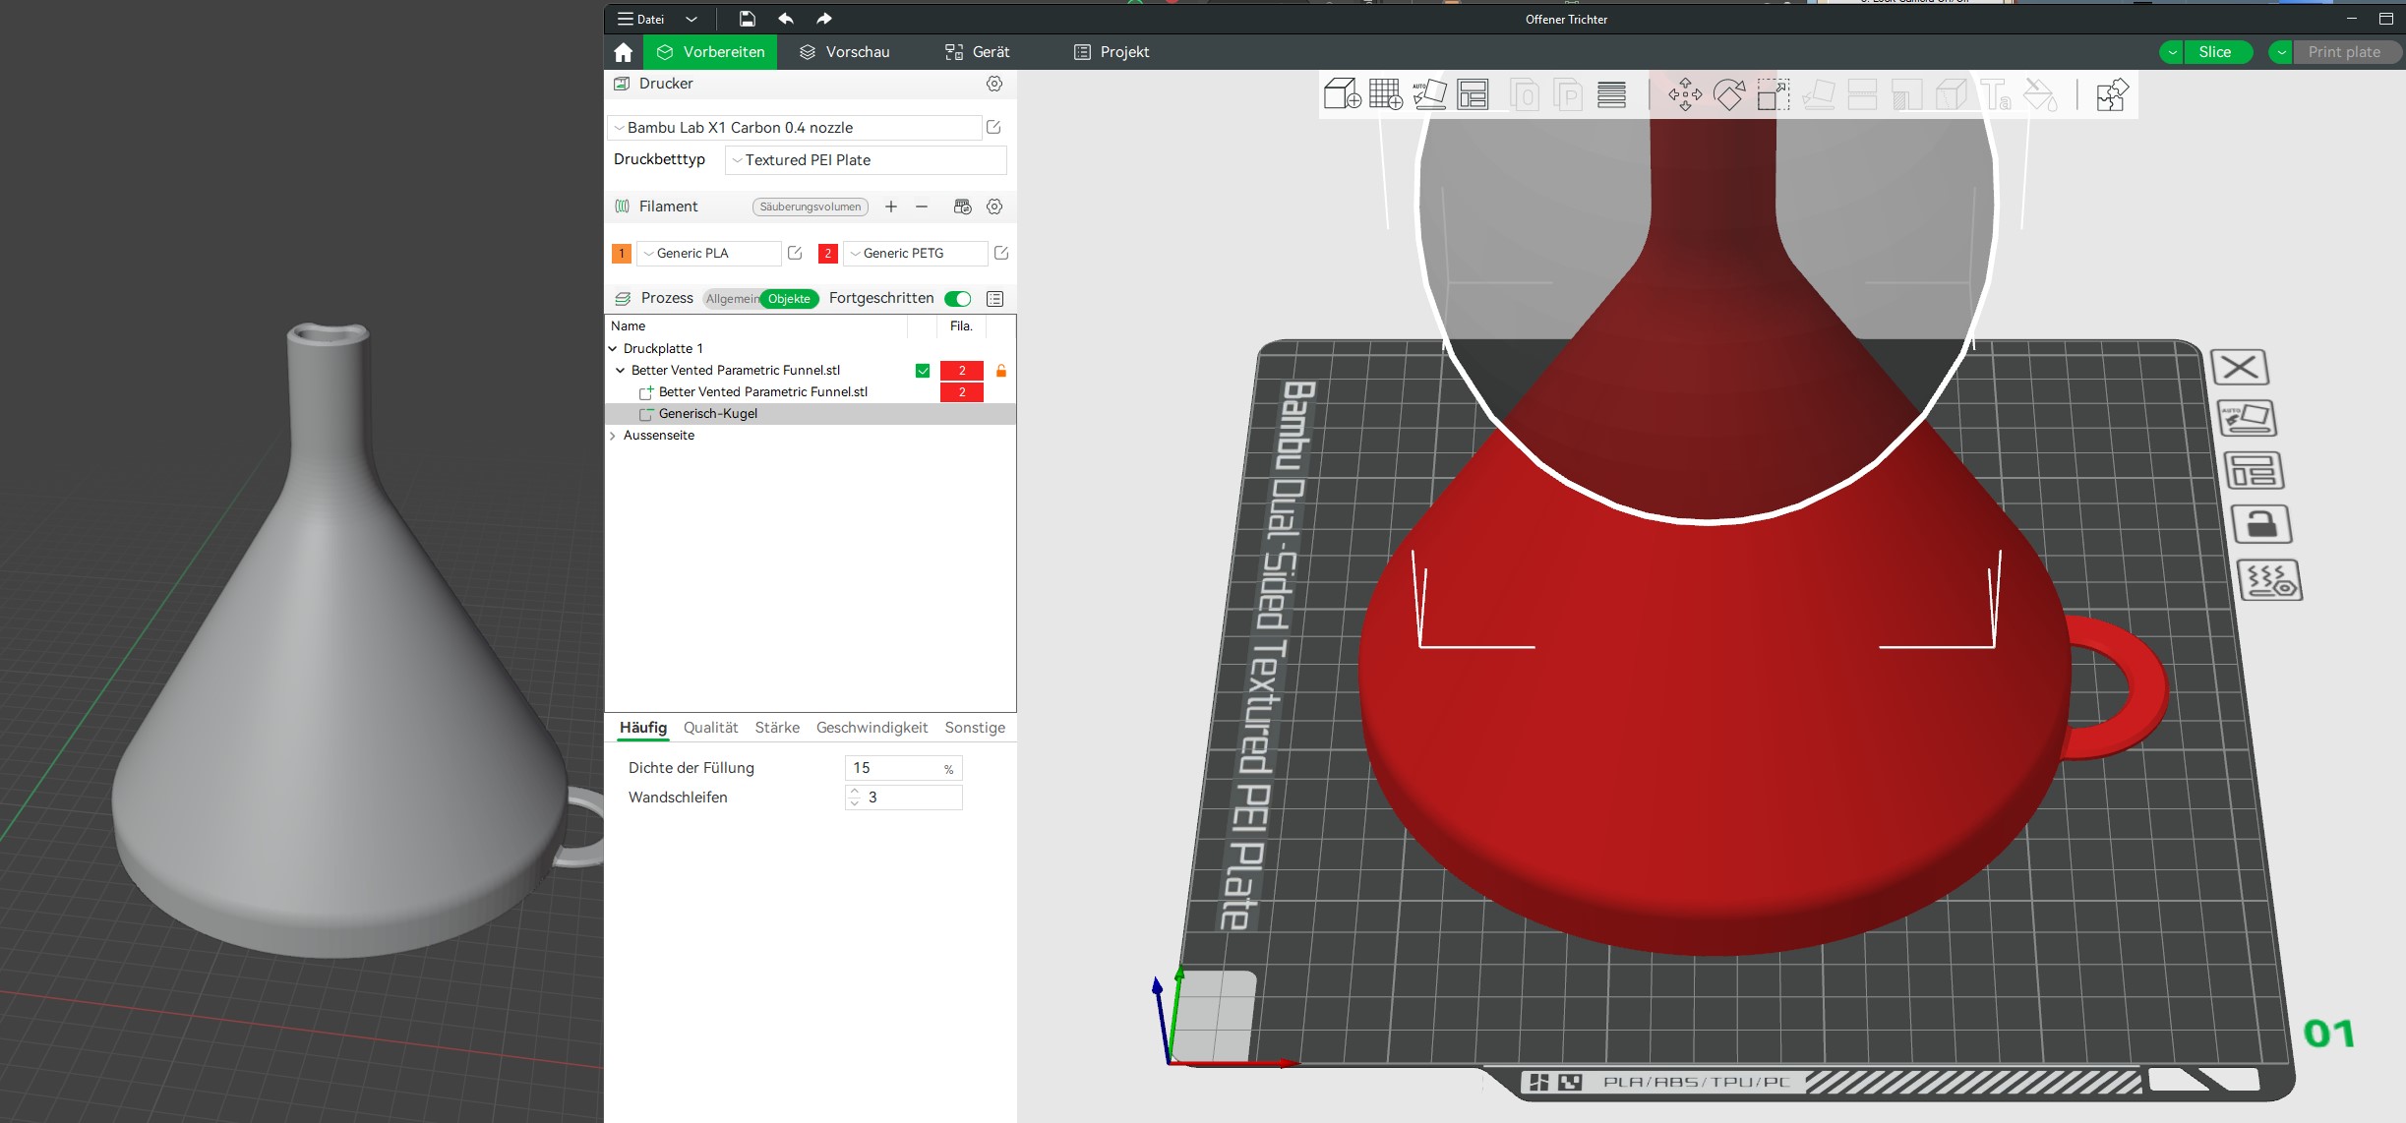The image size is (2406, 1123).
Task: Select the Move tool in the toolbar
Action: 1684,94
